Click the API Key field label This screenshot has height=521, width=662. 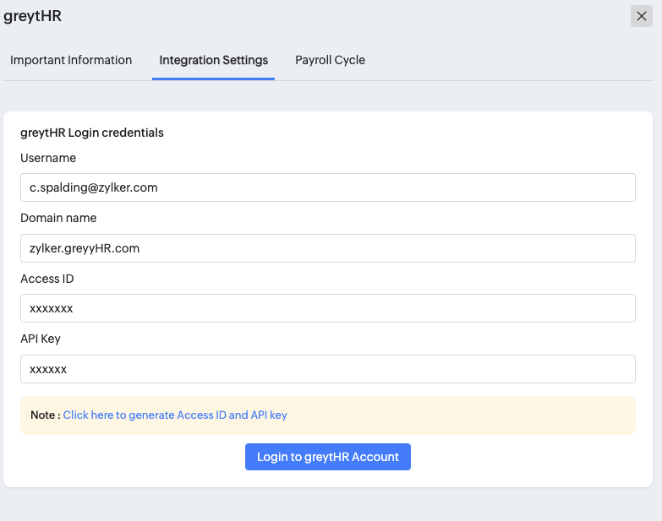pyautogui.click(x=41, y=339)
